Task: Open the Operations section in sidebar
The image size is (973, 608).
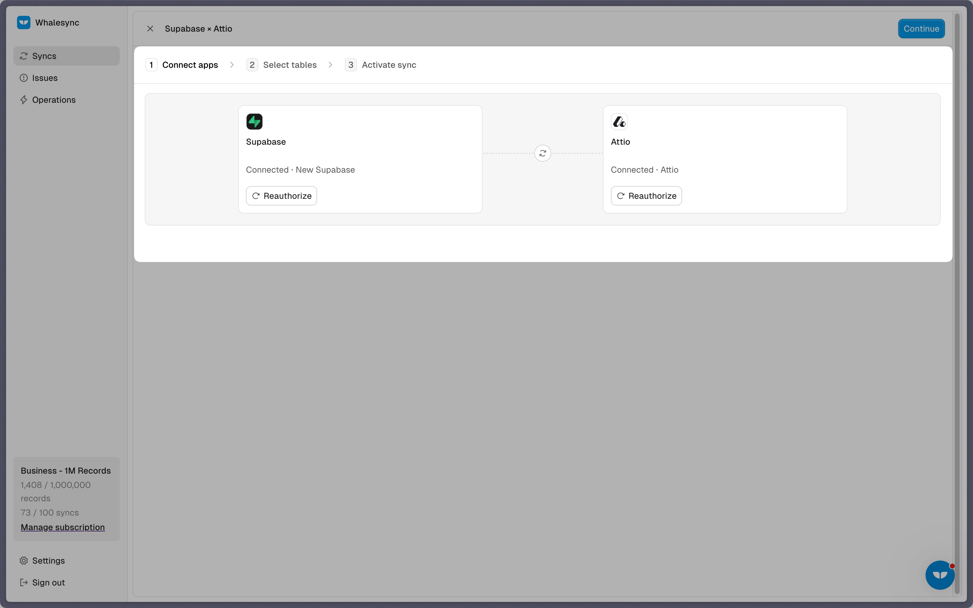Action: pos(66,100)
